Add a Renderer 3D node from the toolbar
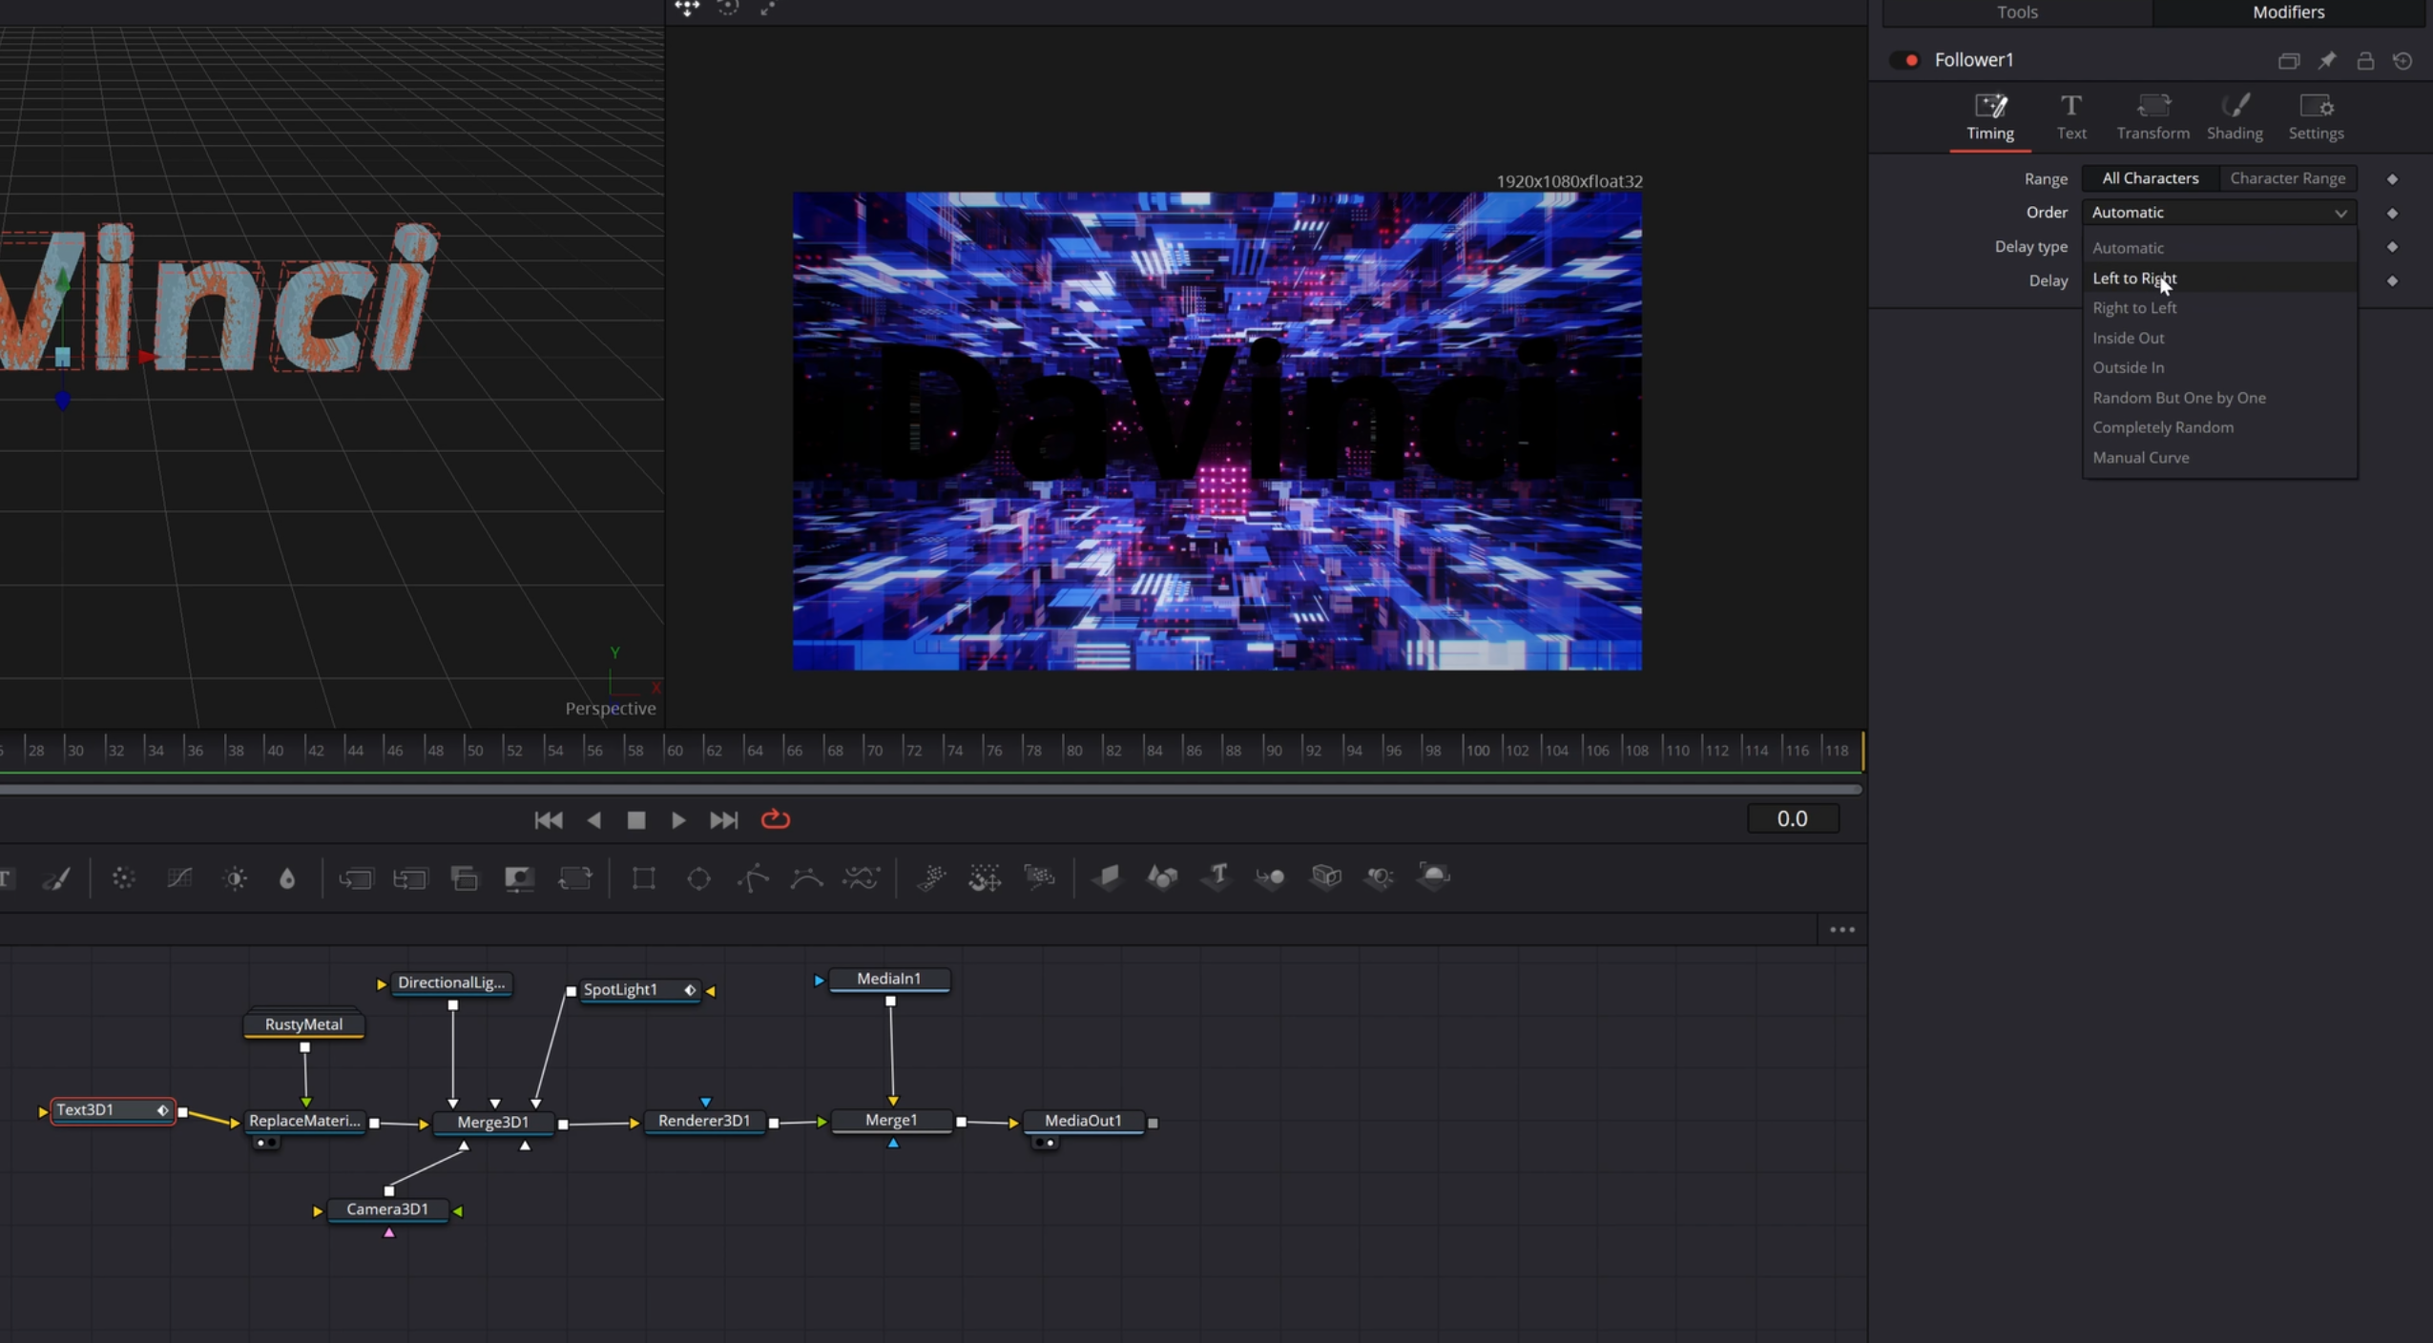 (x=1435, y=878)
